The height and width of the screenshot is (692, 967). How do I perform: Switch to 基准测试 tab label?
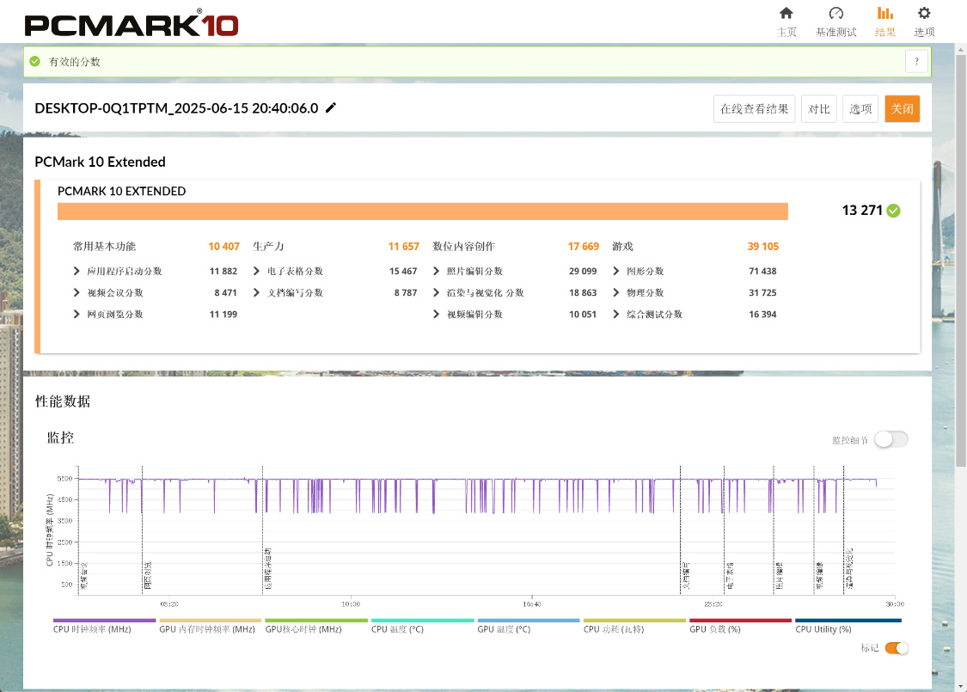click(835, 32)
